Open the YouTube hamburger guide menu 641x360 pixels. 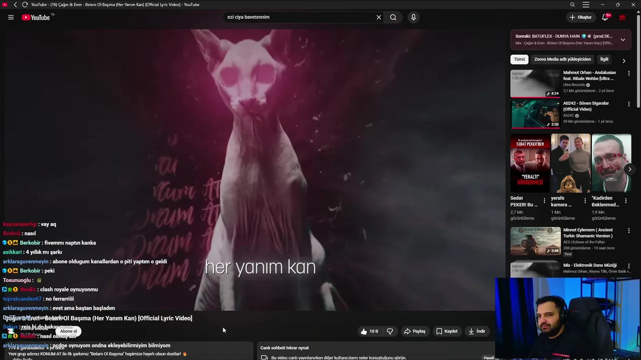pos(11,17)
